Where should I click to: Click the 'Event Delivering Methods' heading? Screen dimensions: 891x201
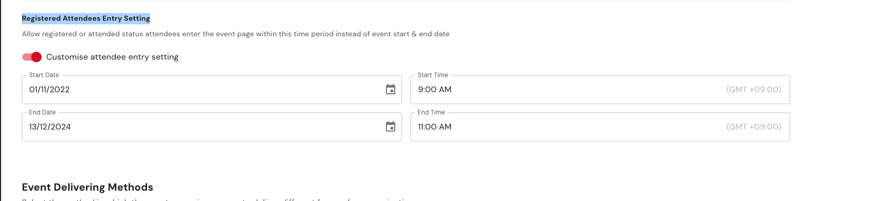[x=87, y=187]
